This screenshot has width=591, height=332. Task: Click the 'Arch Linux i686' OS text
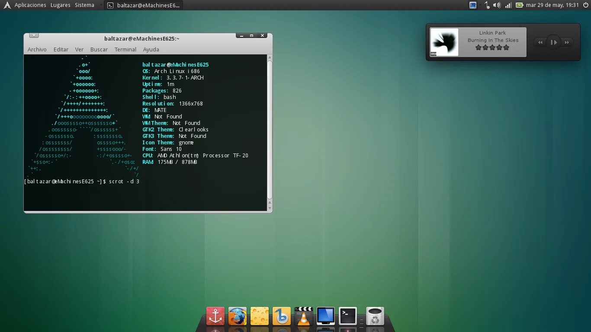[177, 71]
